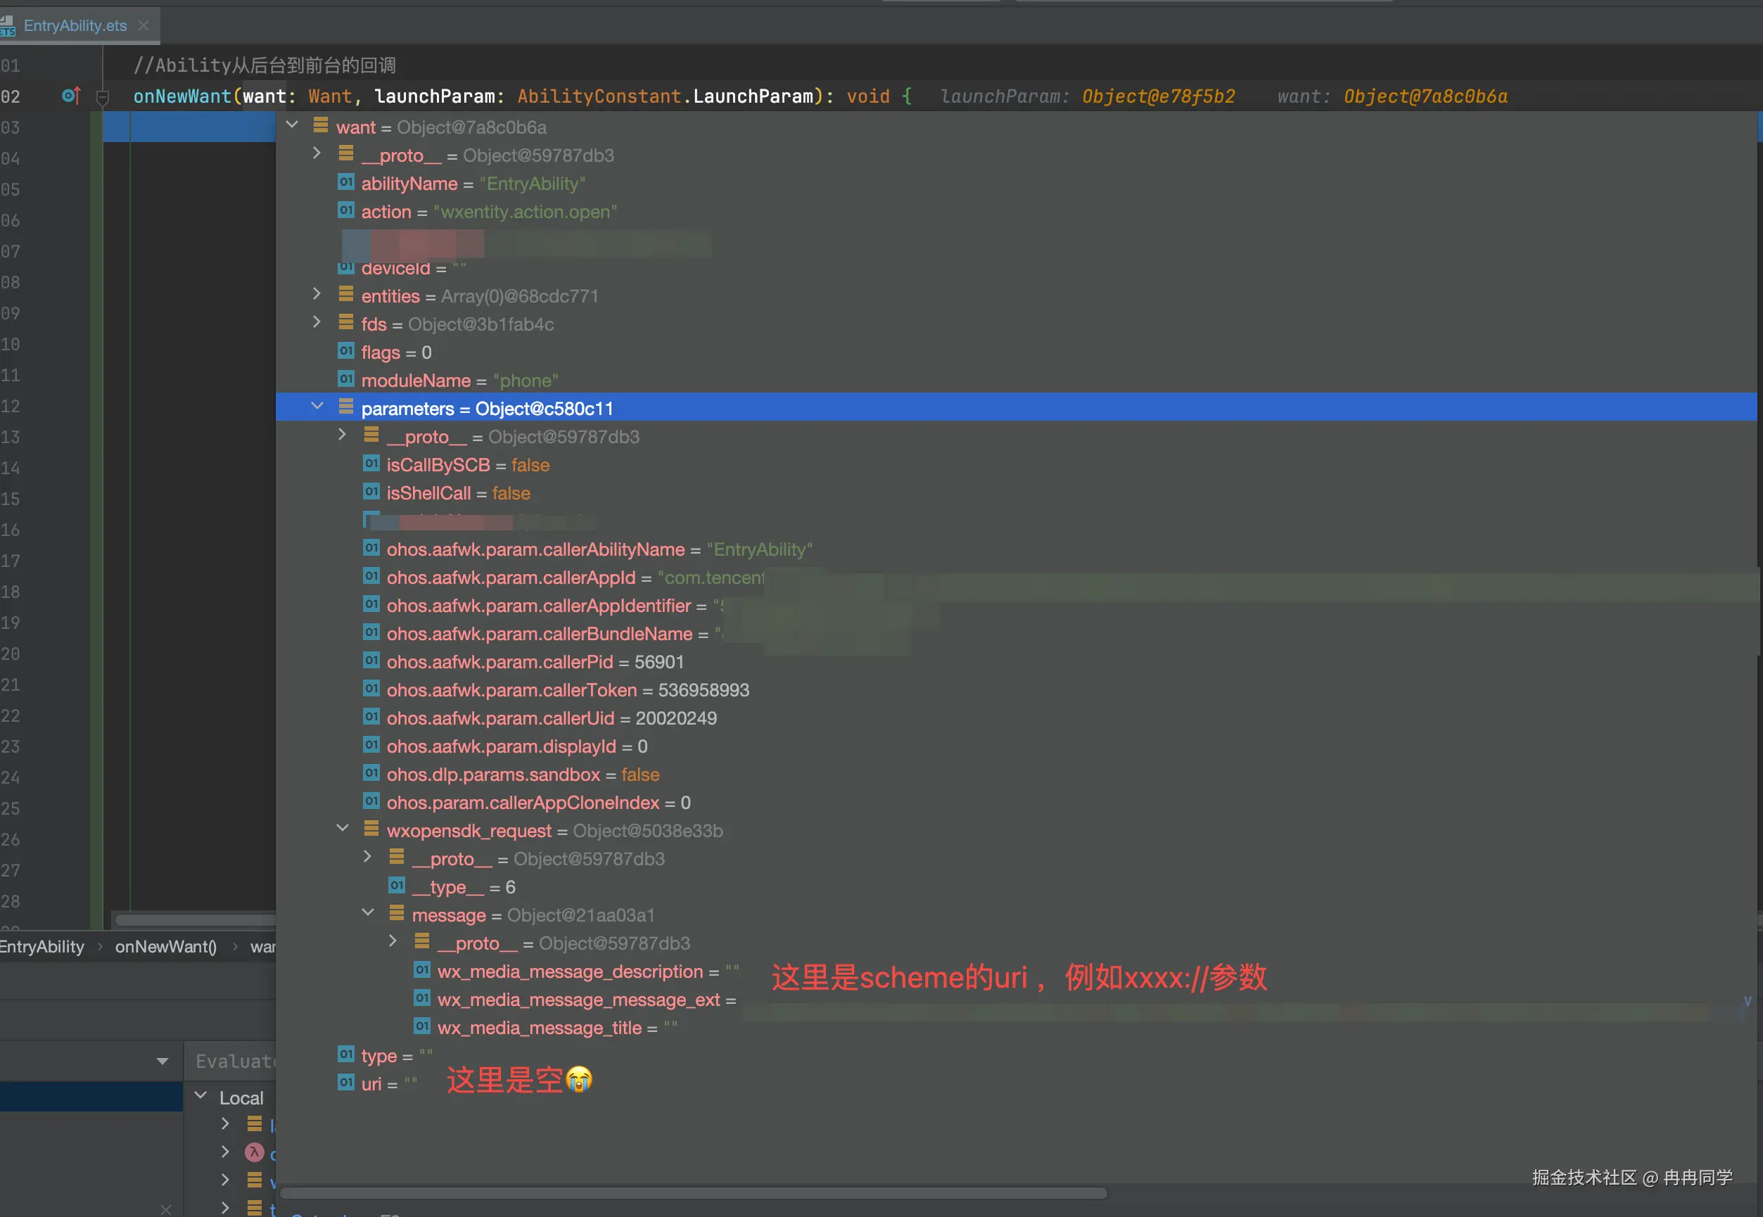Click the wxopensdk_request object icon

[x=371, y=829]
